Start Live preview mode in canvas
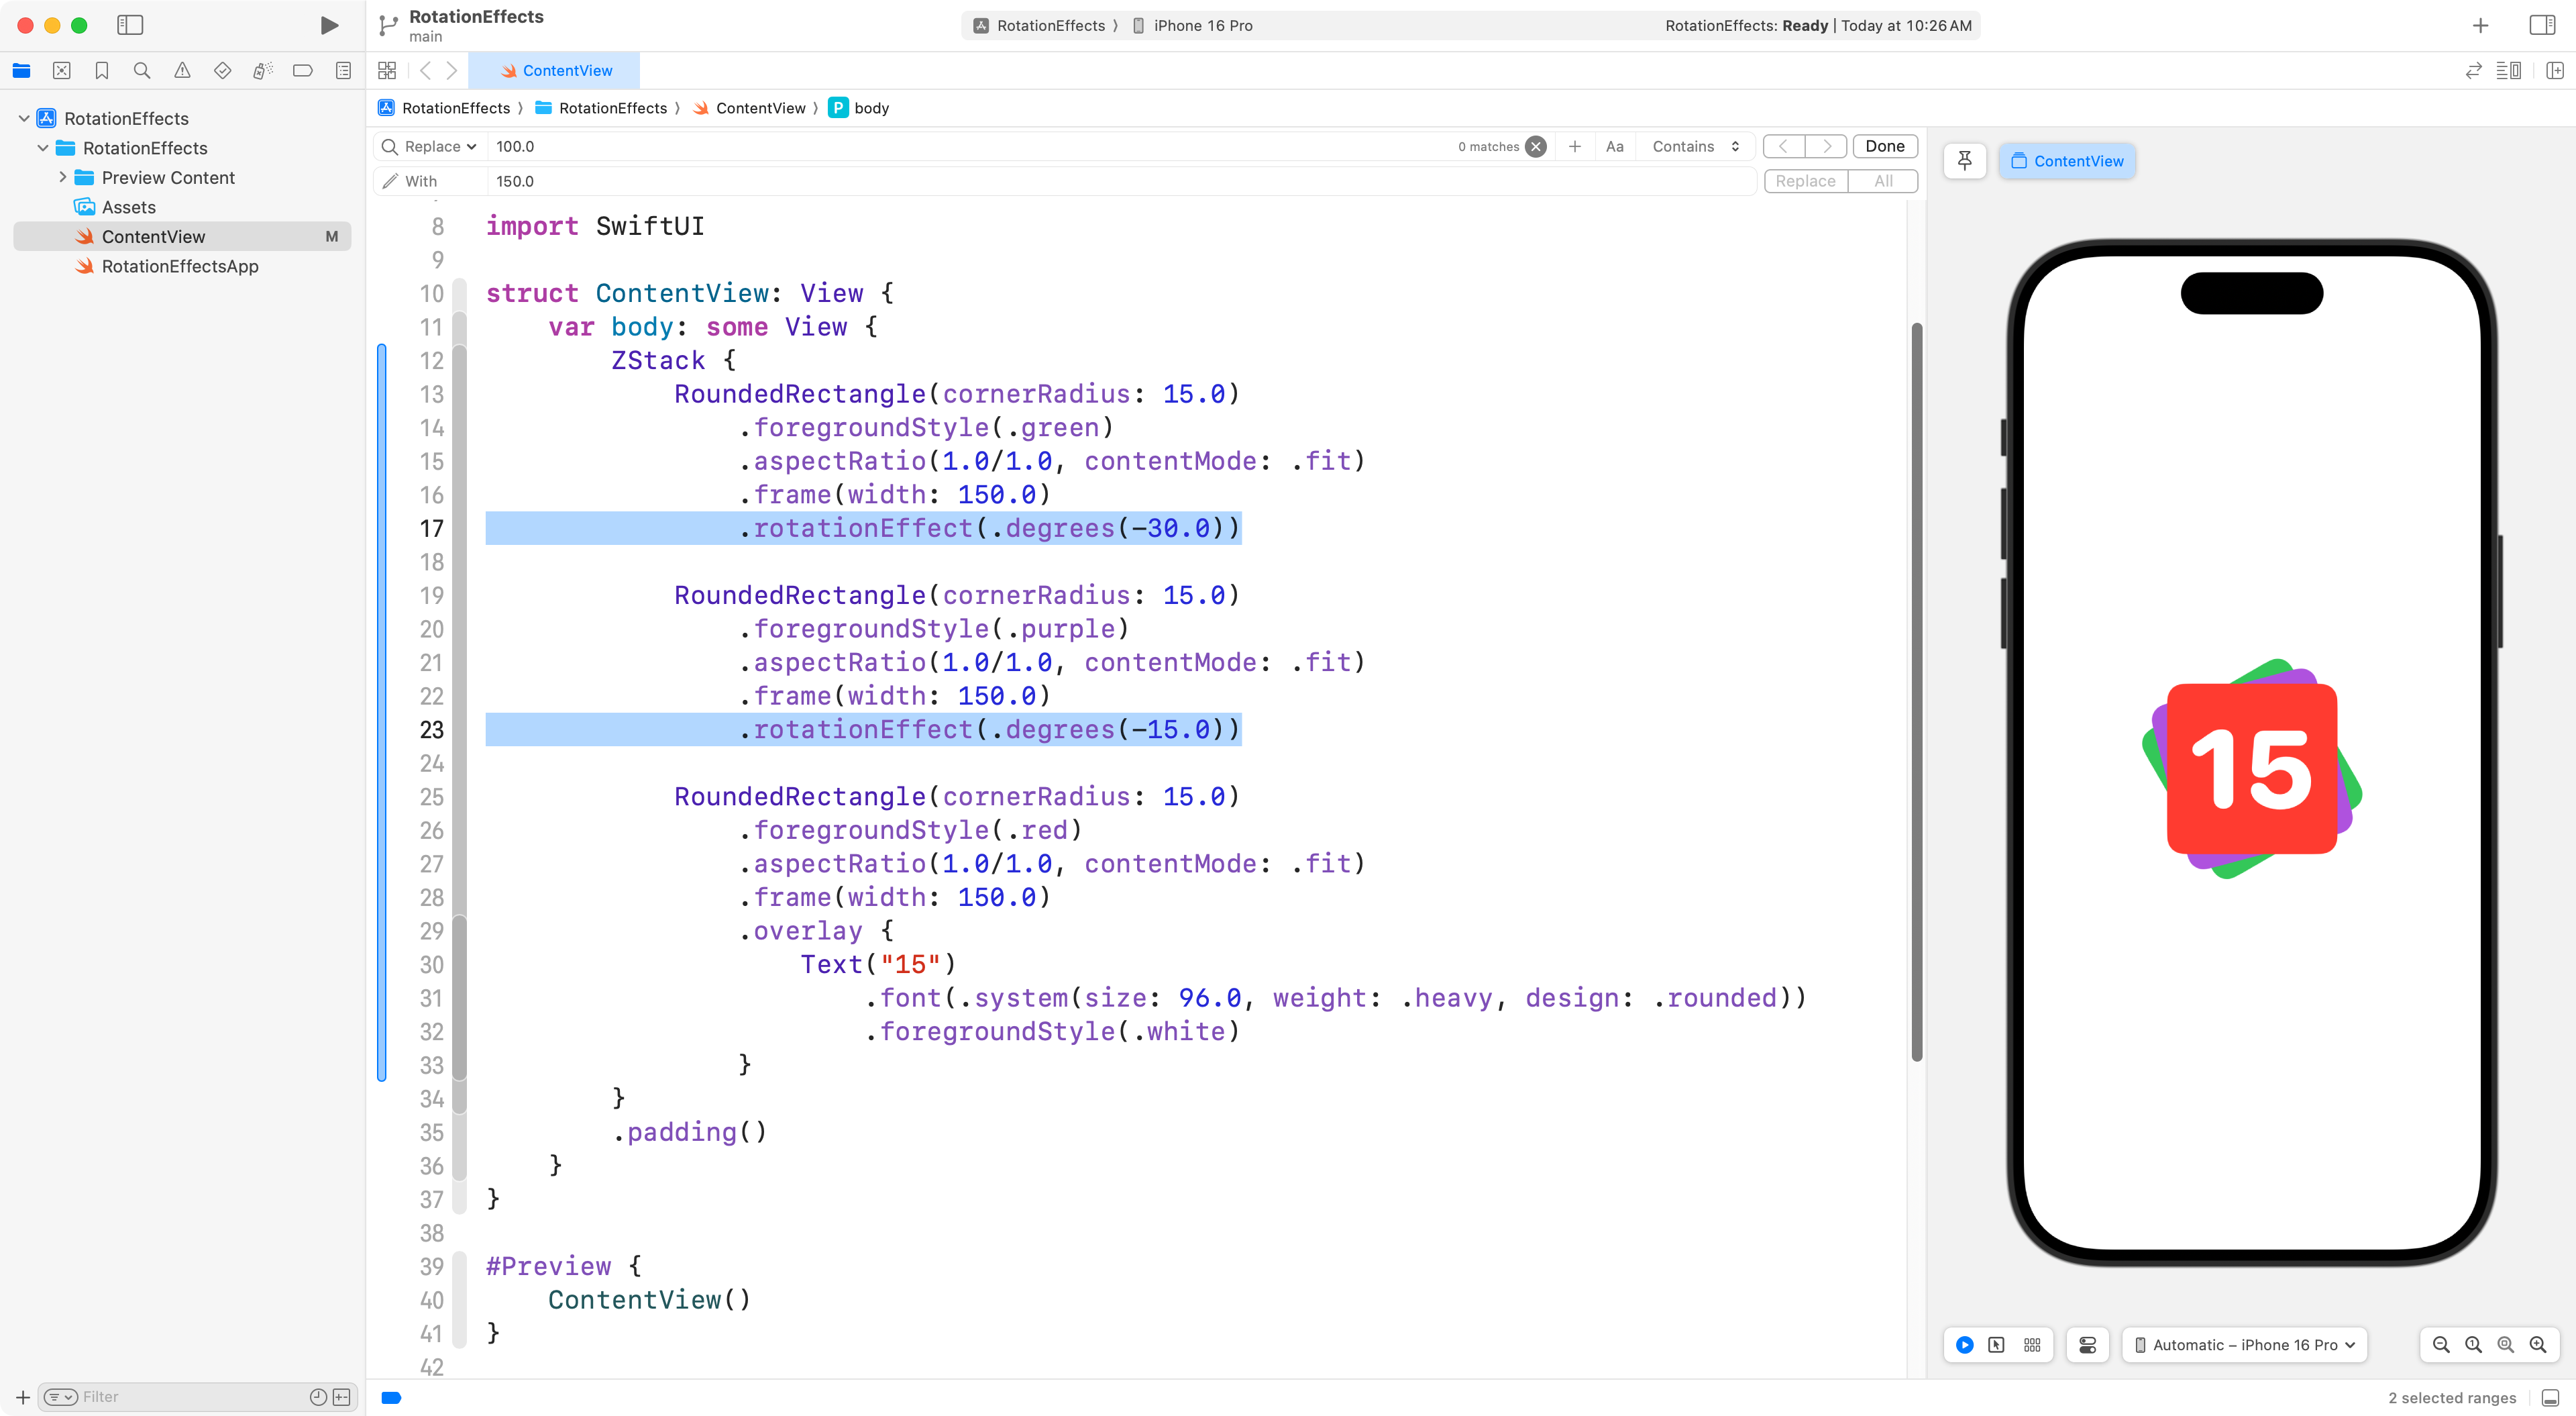 click(x=1964, y=1345)
